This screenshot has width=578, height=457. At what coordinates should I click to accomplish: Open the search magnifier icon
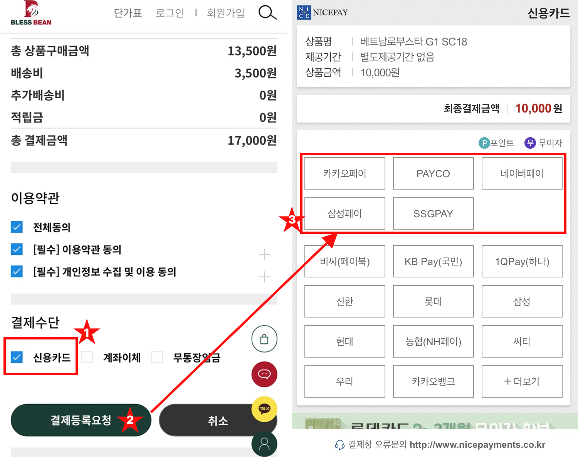click(267, 12)
